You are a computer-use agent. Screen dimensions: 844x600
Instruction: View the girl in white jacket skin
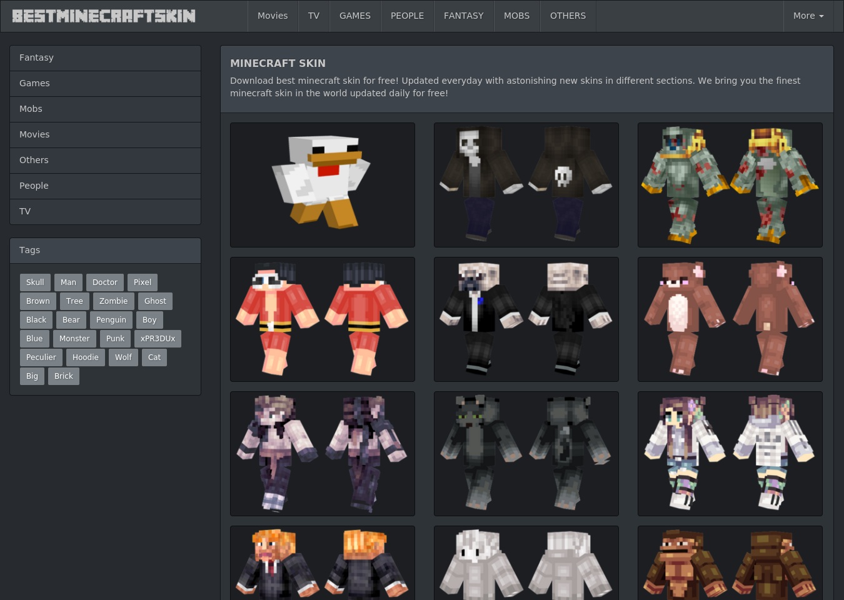pyautogui.click(x=730, y=454)
